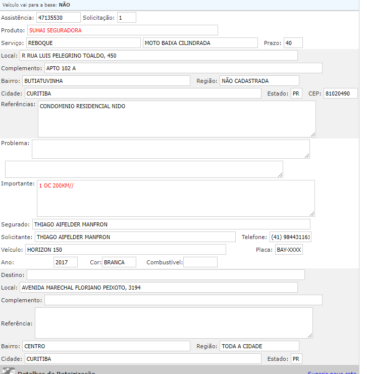Click the Prazo field

(293, 43)
